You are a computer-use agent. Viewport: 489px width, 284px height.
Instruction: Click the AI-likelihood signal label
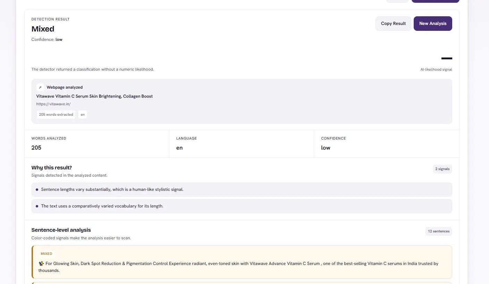click(436, 70)
